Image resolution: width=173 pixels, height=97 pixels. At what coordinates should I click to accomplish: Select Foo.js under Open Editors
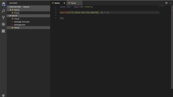coord(28,13)
